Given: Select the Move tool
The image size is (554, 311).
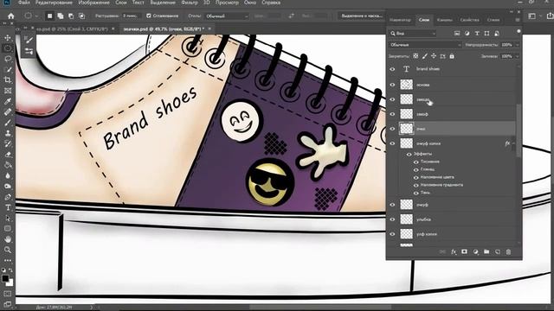Looking at the screenshot, I should tap(8, 38).
